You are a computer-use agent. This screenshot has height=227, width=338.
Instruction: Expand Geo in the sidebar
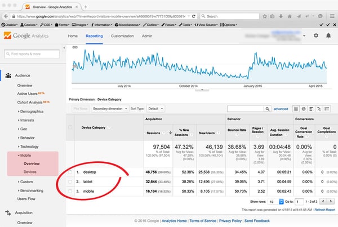point(23,129)
